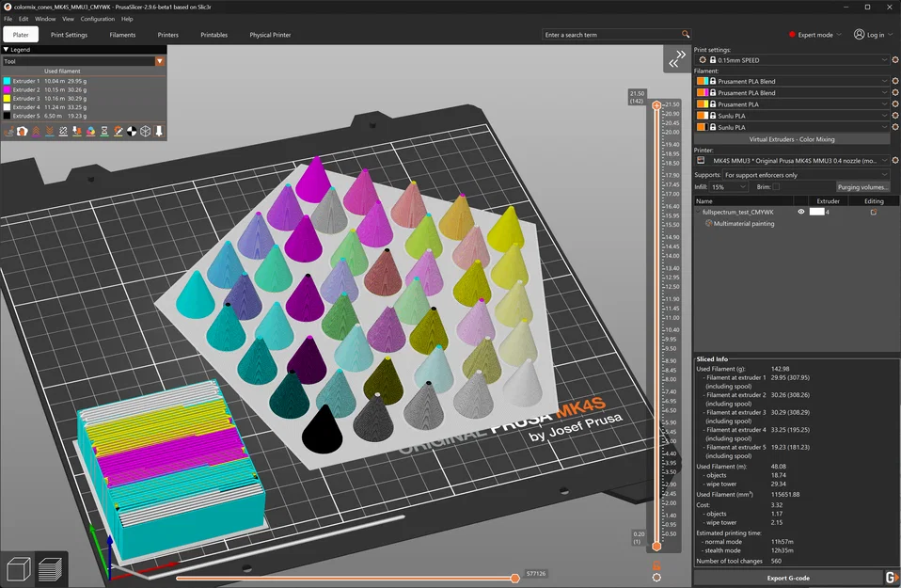
Task: Open gear icon for first Sunlu PLA
Action: click(x=894, y=116)
